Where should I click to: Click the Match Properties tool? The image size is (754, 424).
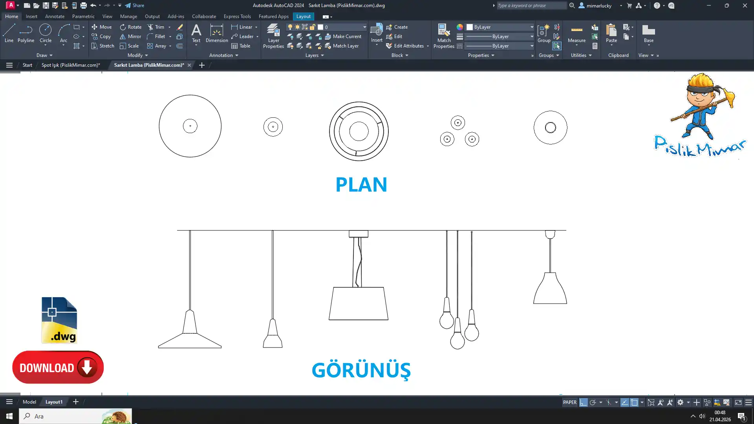tap(444, 36)
